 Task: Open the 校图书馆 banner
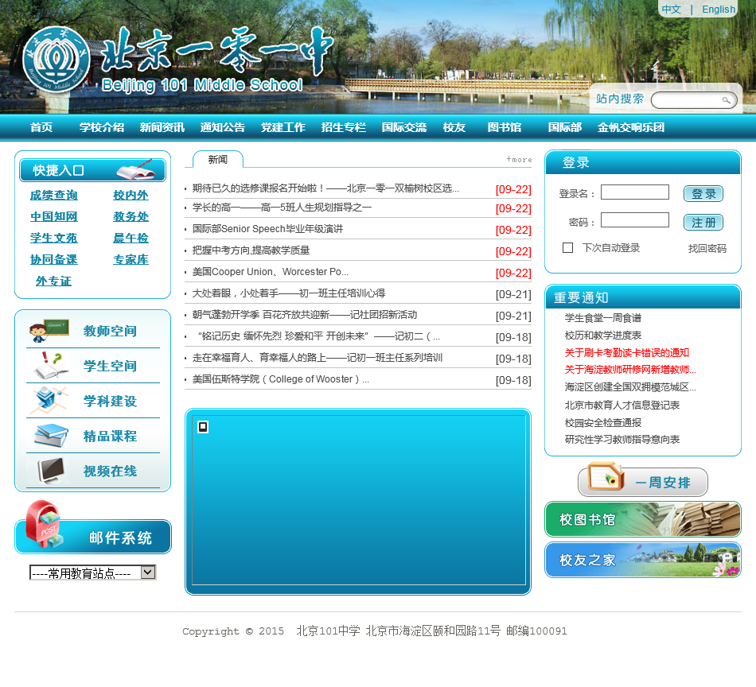pyautogui.click(x=643, y=519)
